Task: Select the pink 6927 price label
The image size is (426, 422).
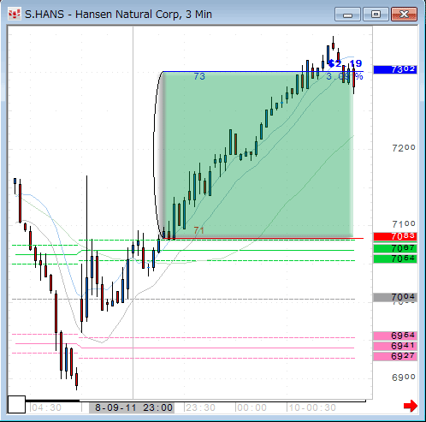Action: [395, 356]
